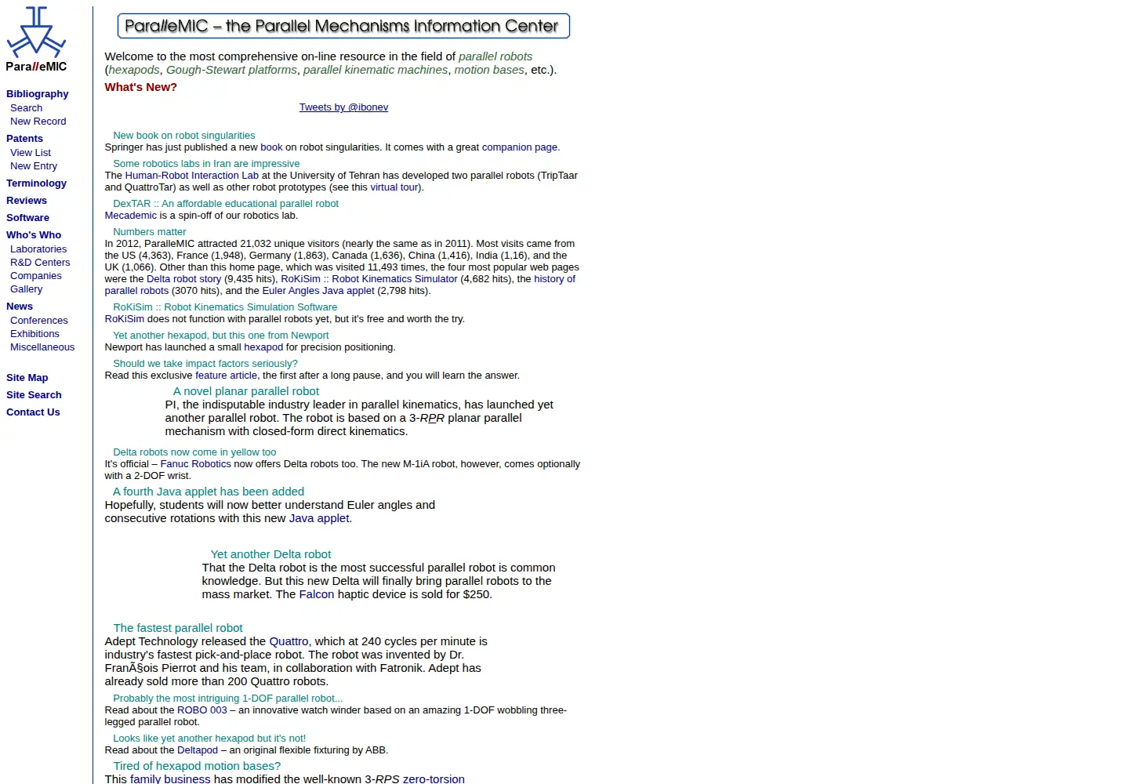Open the ROBO 003 link

coord(202,710)
